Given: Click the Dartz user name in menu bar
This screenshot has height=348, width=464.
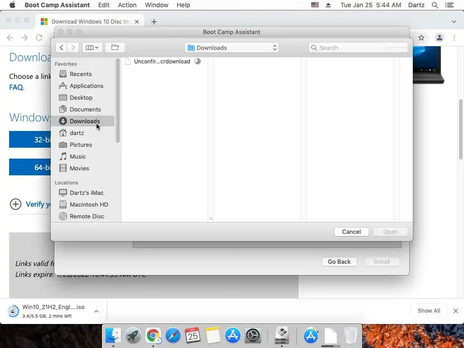Looking at the screenshot, I should coord(416,5).
